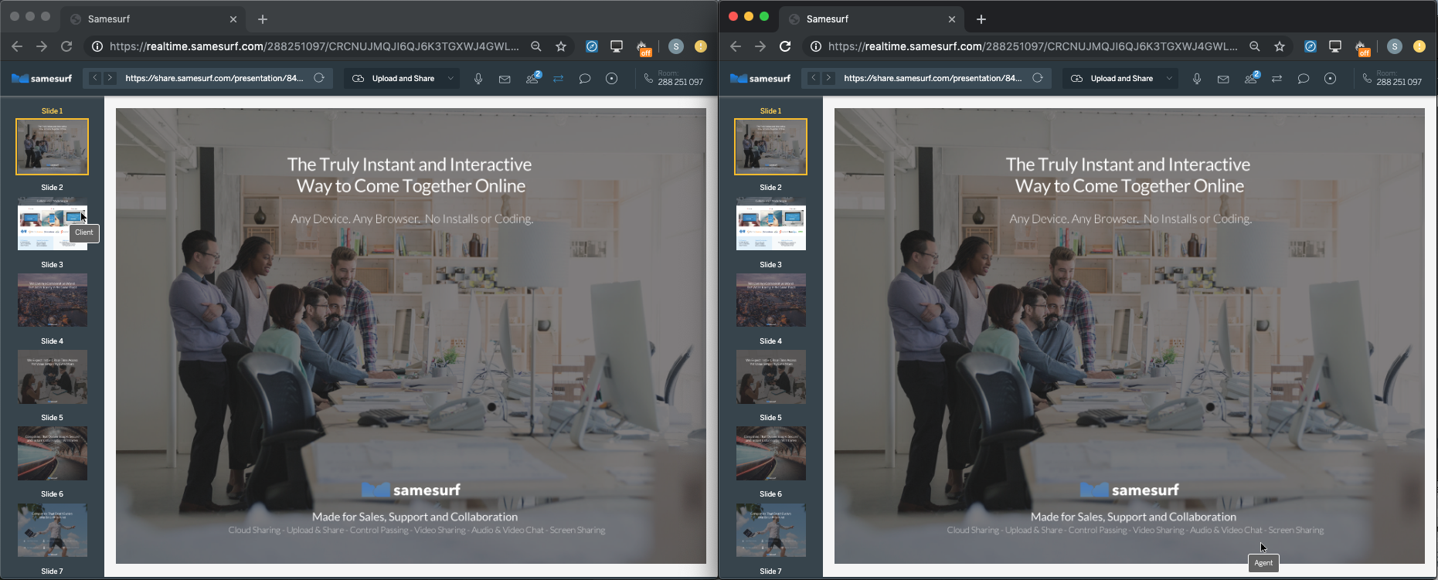Select Slide 2 thumbnail in the left window
Screen dimensions: 1438x580
(x=53, y=223)
